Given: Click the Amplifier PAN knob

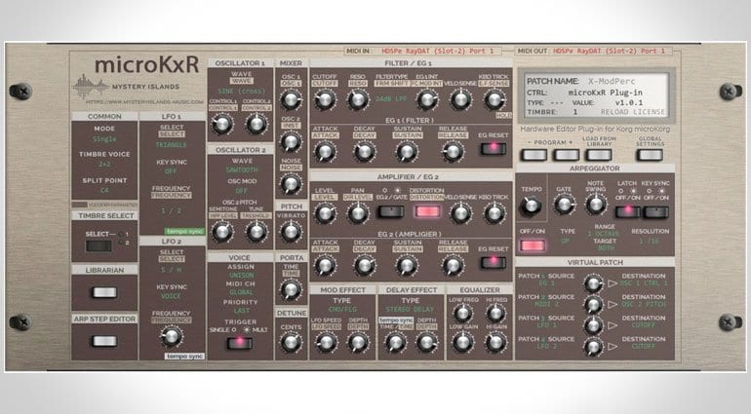Looking at the screenshot, I should point(357,213).
